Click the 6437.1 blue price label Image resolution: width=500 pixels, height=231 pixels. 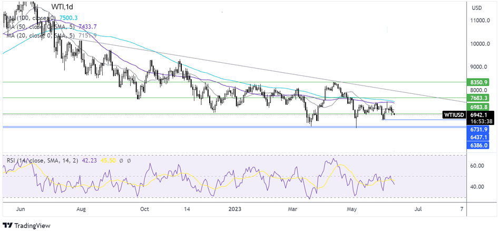click(481, 137)
